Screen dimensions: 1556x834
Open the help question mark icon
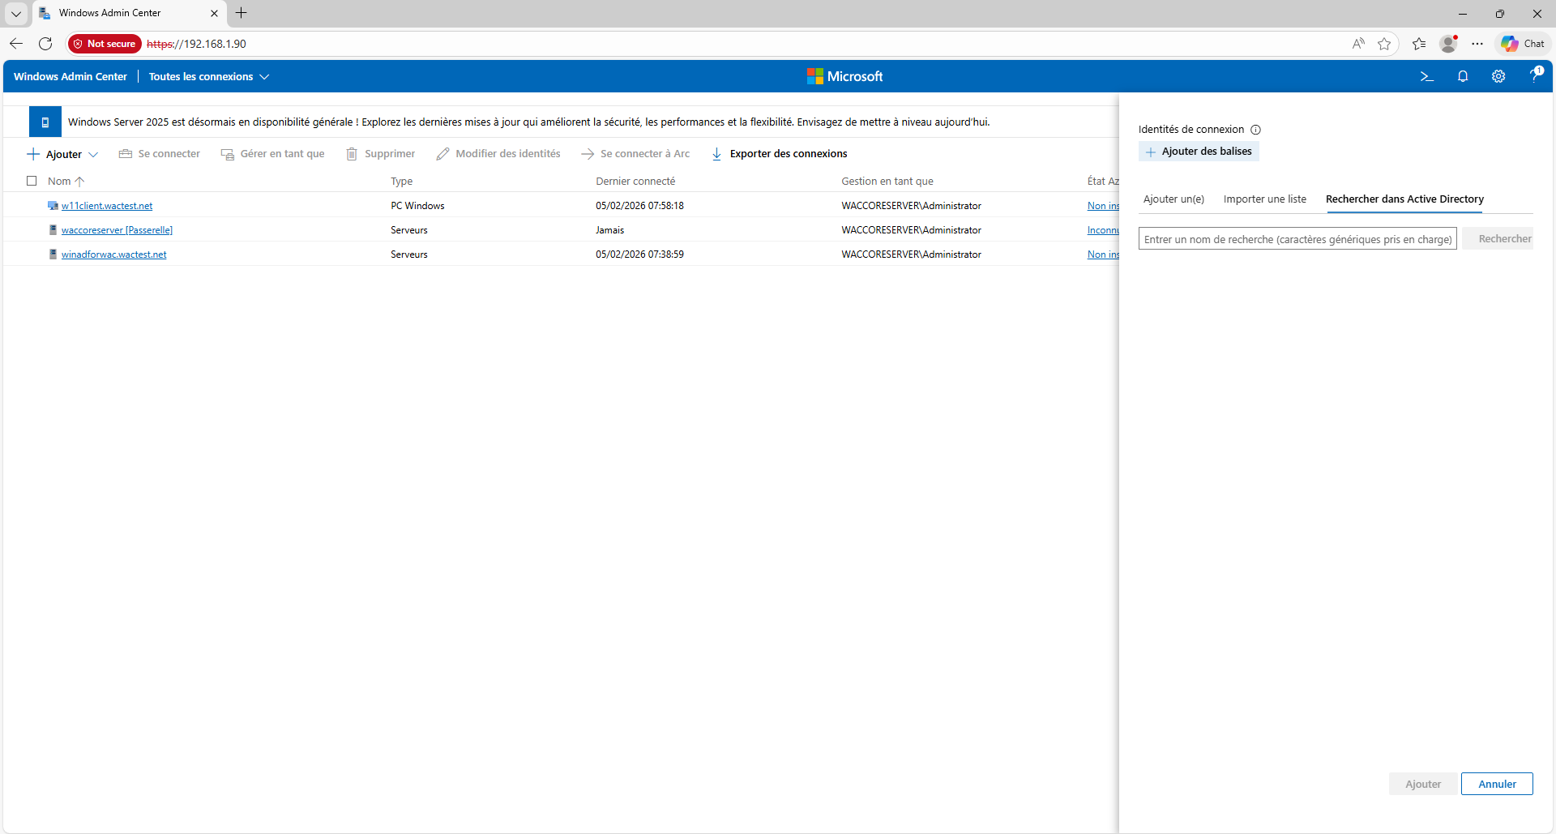pos(1534,76)
